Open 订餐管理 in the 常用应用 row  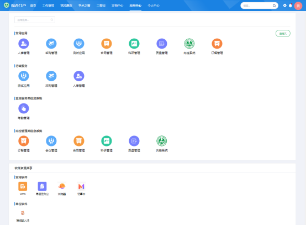[x=217, y=44]
